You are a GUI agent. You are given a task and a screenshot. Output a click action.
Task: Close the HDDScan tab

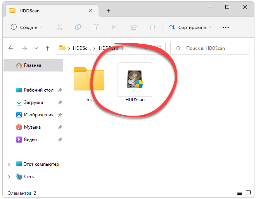tap(91, 10)
